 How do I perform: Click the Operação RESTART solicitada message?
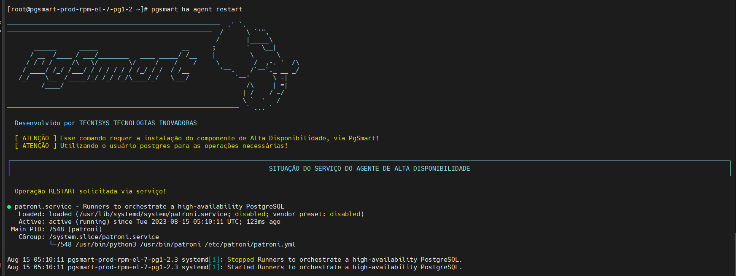click(90, 191)
